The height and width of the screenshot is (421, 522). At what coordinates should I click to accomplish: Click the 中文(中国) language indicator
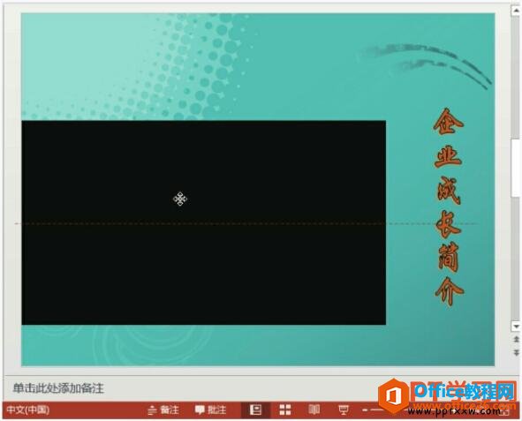(x=28, y=410)
